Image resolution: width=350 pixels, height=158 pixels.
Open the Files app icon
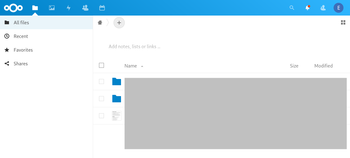[35, 8]
